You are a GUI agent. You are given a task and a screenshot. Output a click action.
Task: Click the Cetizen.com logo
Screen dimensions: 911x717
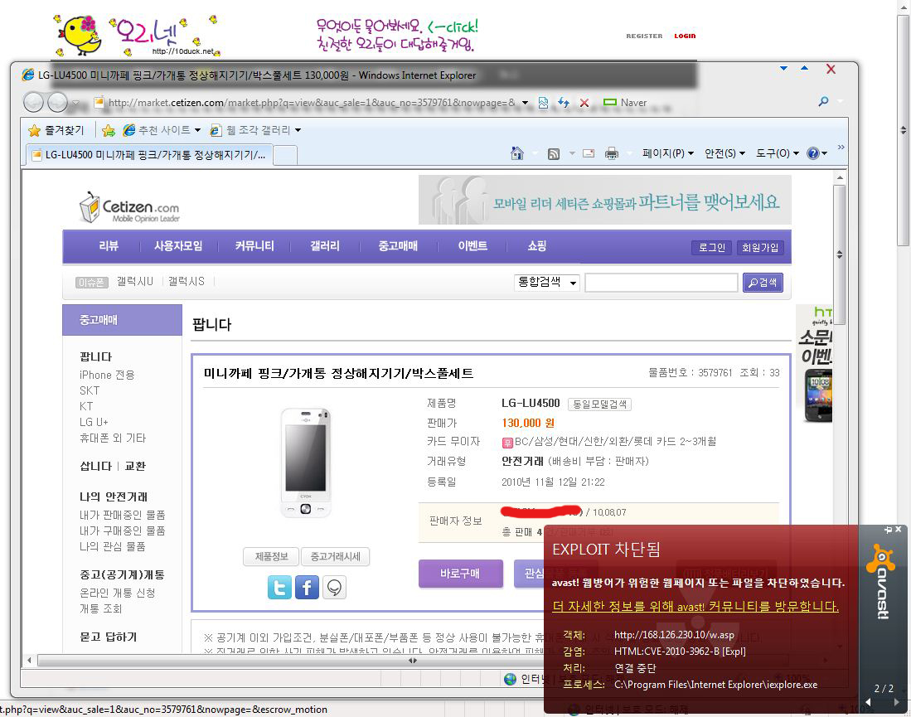129,207
